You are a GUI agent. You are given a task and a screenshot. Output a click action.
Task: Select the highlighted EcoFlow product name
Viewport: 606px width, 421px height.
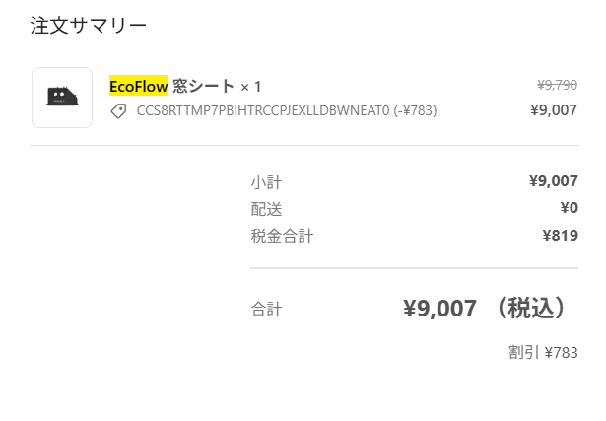(138, 86)
